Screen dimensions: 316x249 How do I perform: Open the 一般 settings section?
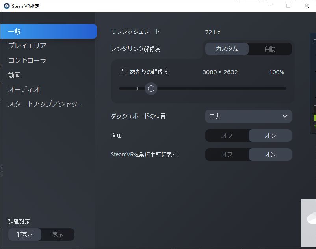48,32
